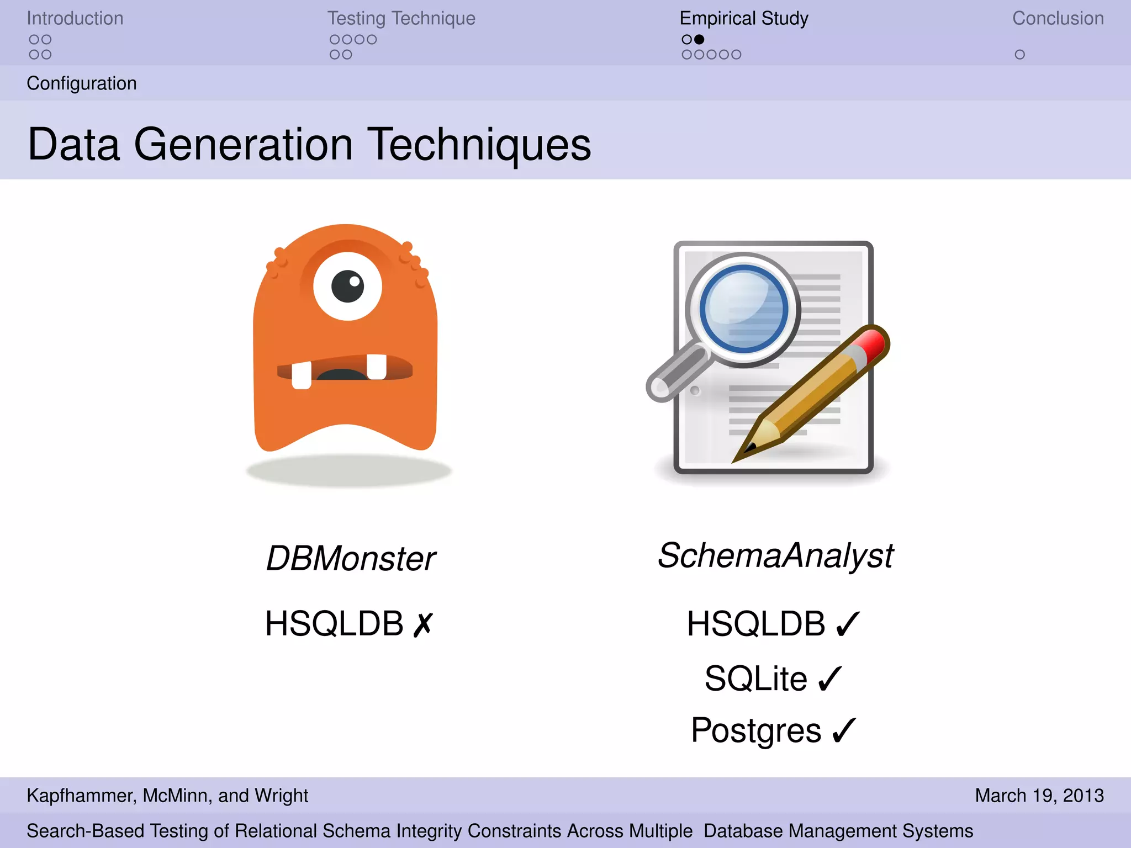The image size is (1131, 848).
Task: Jump to the Testing Technique section
Action: (401, 18)
